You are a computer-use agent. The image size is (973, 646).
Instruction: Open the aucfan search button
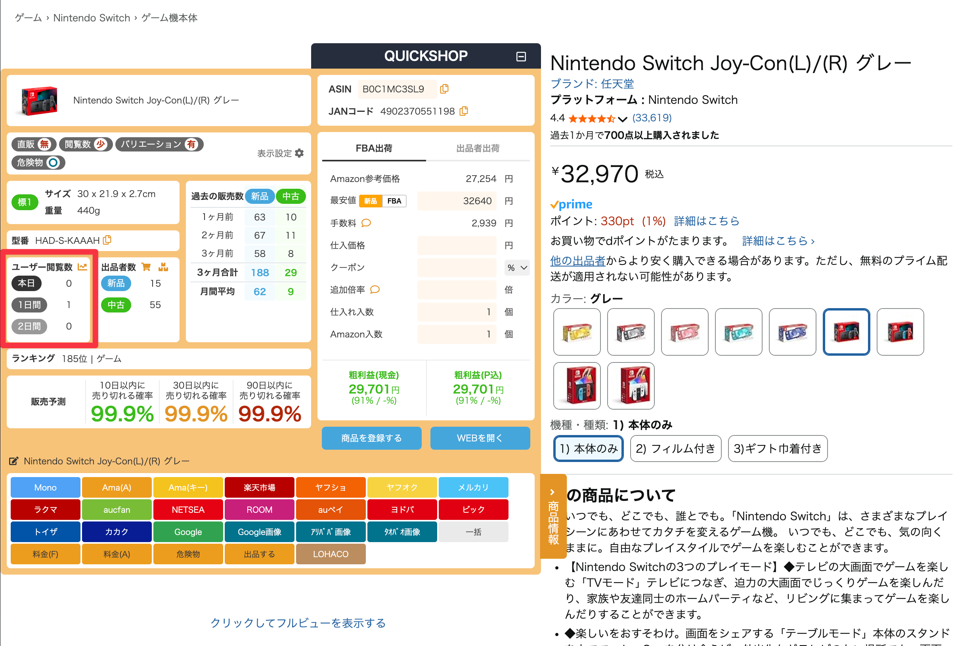(117, 510)
